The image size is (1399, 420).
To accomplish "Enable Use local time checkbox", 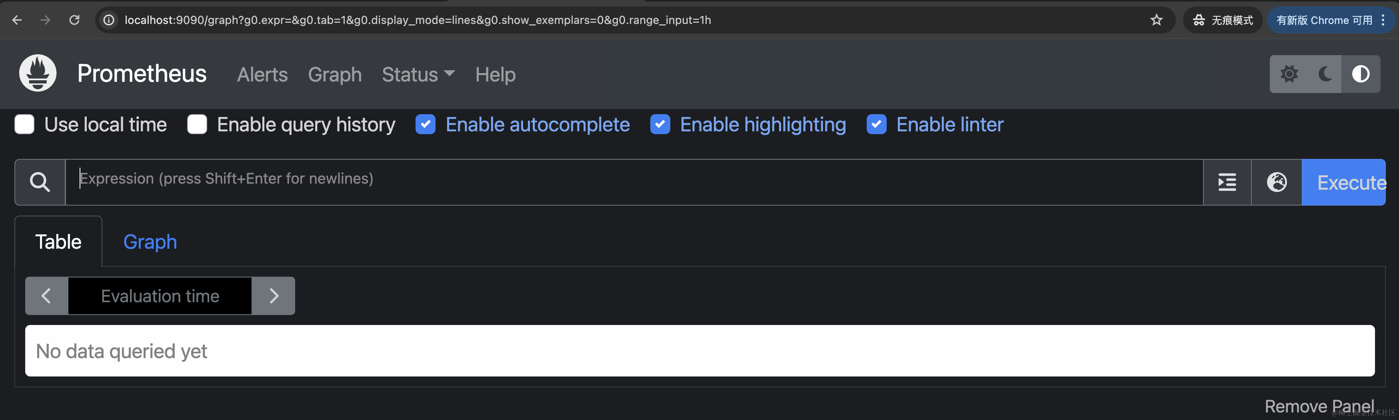I will click(x=24, y=124).
